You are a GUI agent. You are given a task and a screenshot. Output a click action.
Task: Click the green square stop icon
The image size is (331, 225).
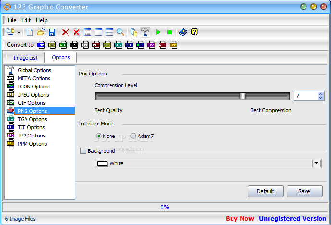(x=169, y=32)
